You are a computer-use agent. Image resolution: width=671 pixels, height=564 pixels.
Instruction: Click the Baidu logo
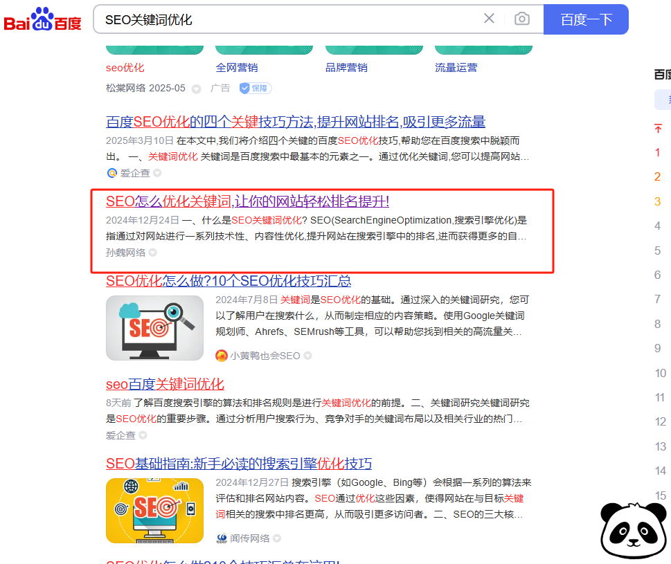point(42,19)
